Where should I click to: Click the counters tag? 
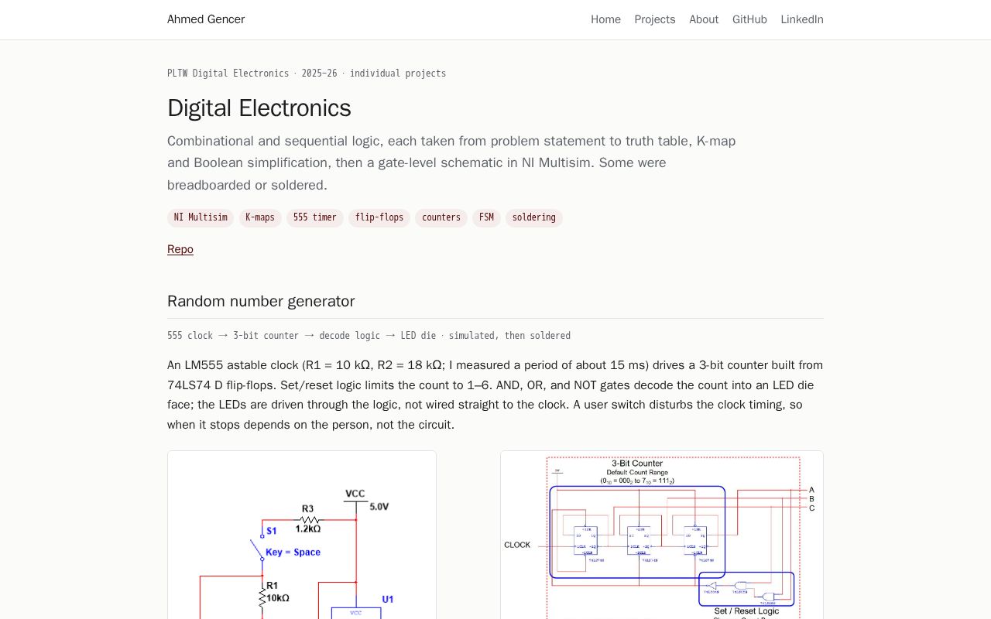click(441, 217)
